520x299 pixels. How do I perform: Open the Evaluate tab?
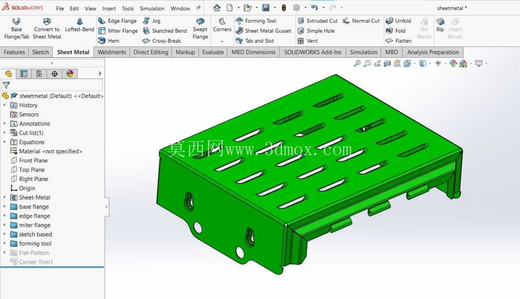point(213,52)
